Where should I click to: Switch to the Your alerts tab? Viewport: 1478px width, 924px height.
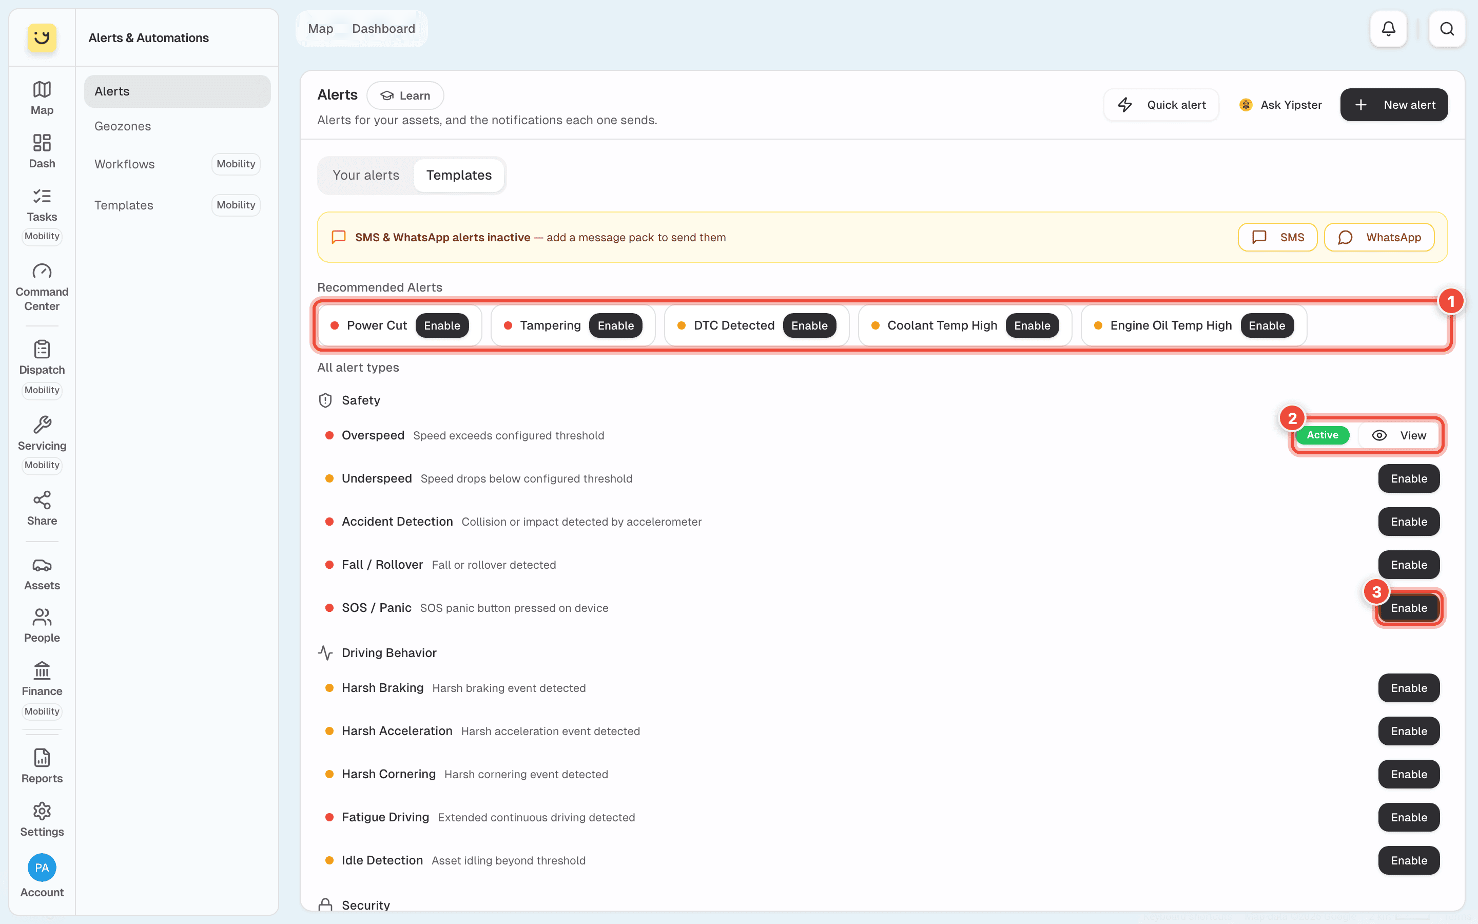coord(366,176)
